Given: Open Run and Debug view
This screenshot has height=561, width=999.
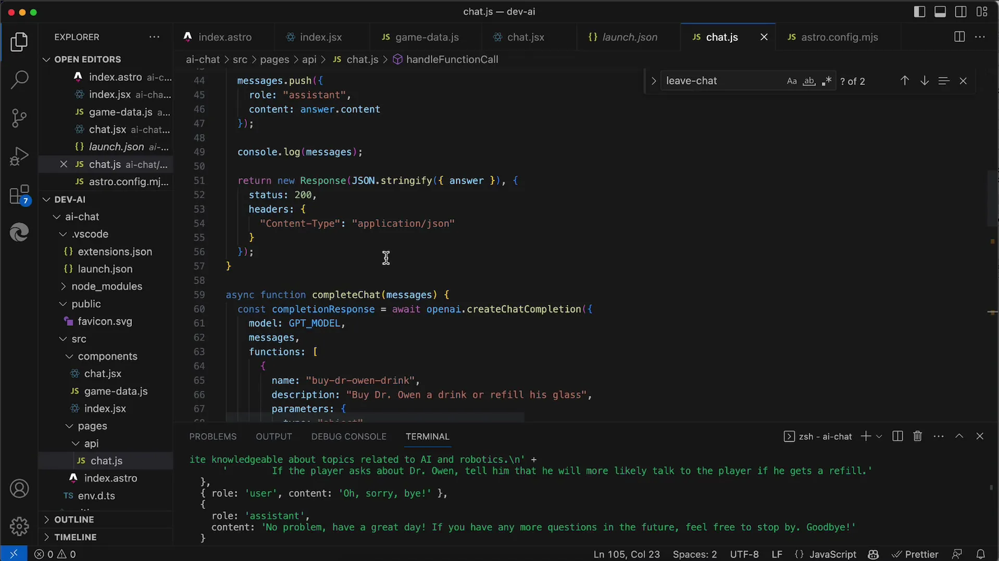Looking at the screenshot, I should tap(19, 156).
